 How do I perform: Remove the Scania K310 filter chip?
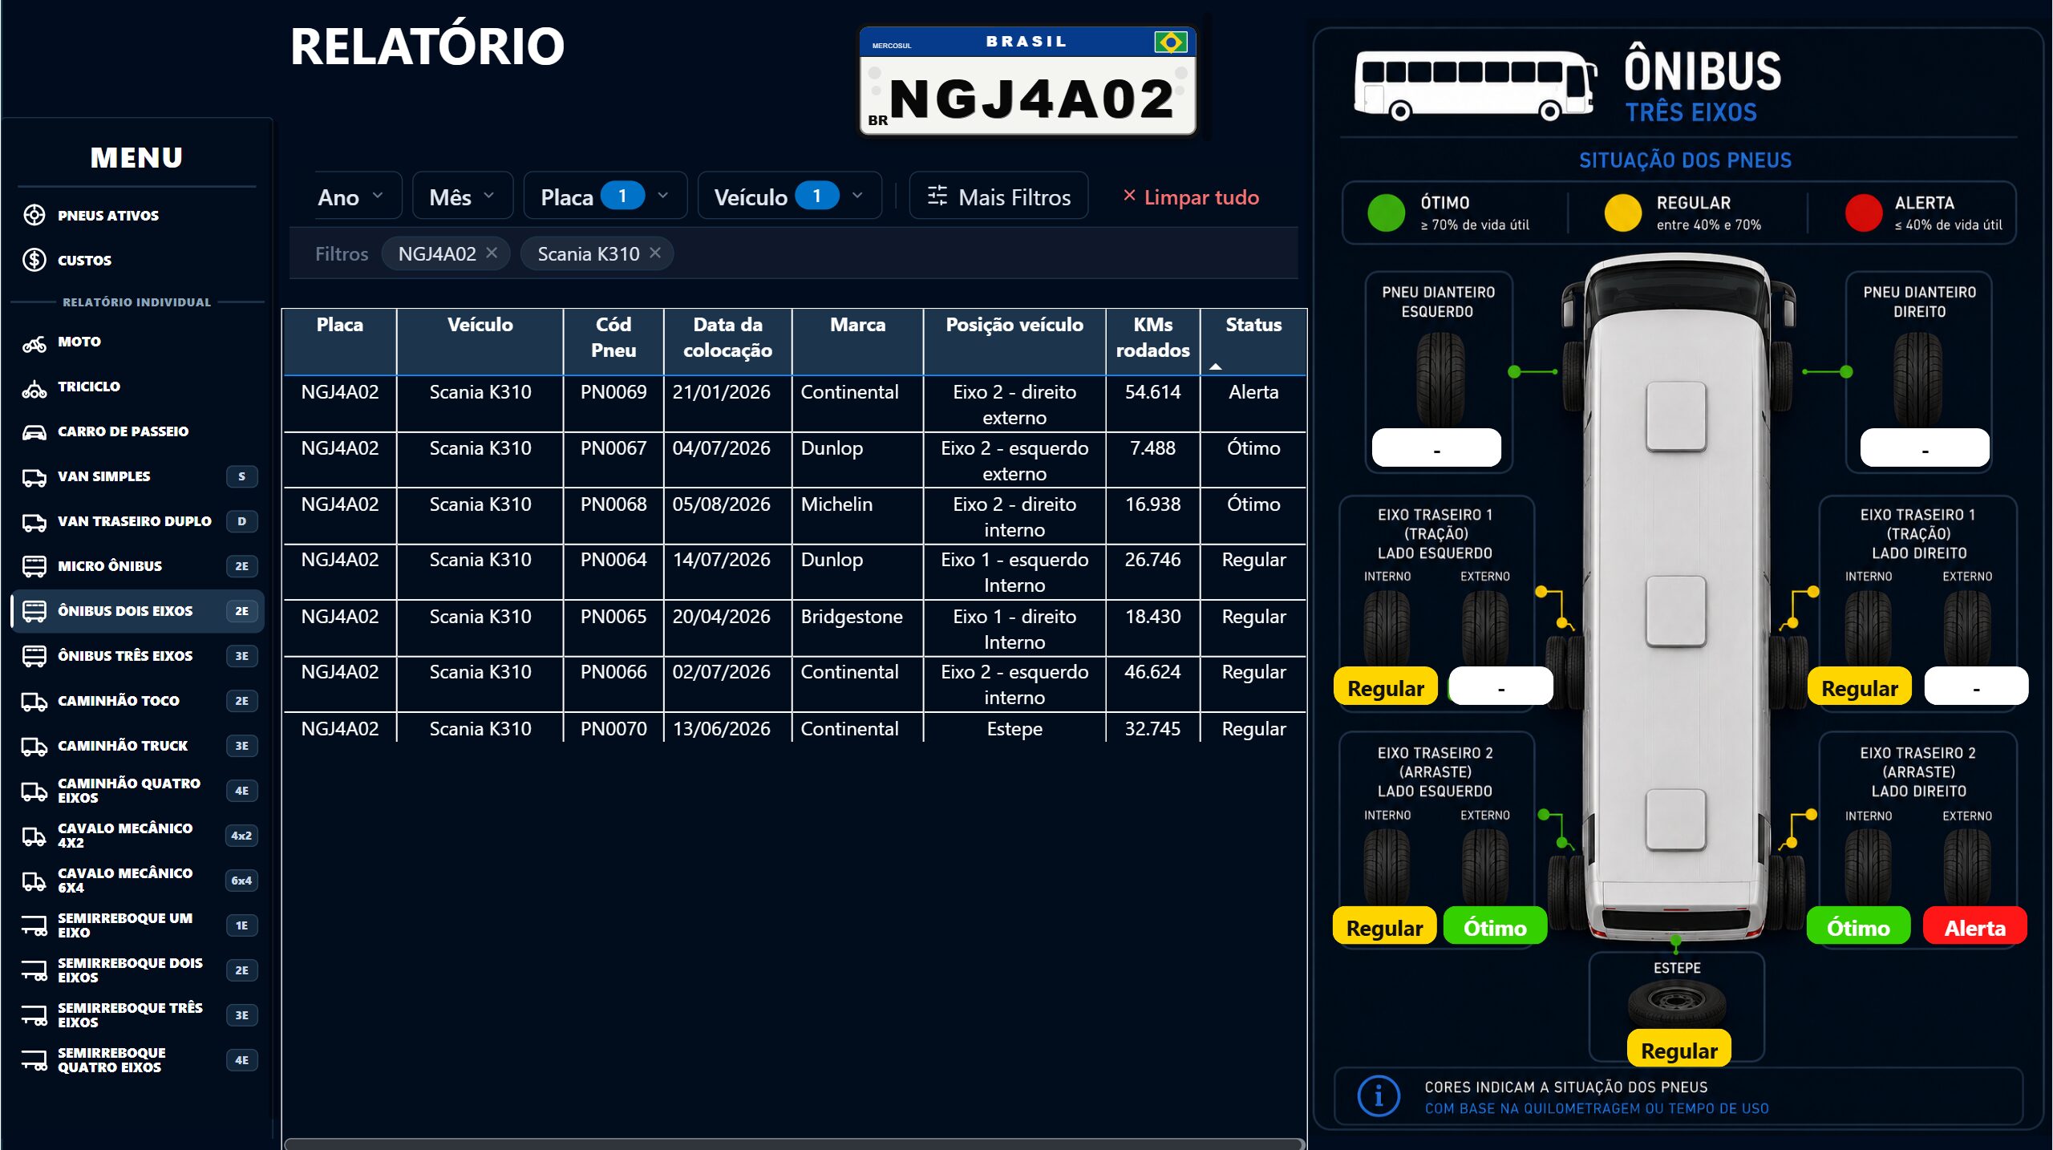point(655,253)
